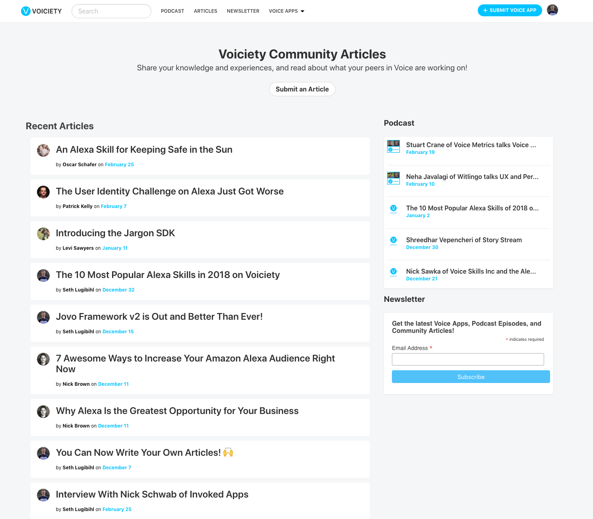Expand the Voice Apps dropdown menu
The width and height of the screenshot is (593, 519).
(x=287, y=11)
